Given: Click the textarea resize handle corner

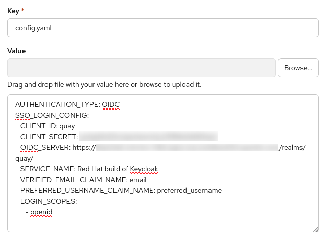Looking at the screenshot, I should tap(315, 228).
